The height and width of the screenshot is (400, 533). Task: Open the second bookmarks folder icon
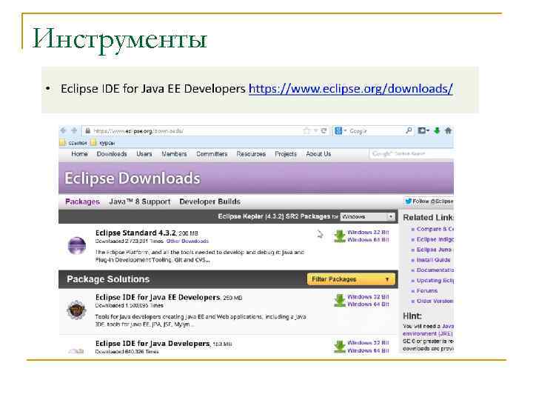pyautogui.click(x=93, y=142)
